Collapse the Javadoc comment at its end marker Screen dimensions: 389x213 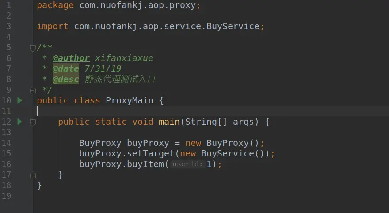(33, 90)
